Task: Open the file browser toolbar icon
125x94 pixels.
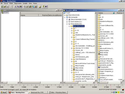Action: [40, 7]
